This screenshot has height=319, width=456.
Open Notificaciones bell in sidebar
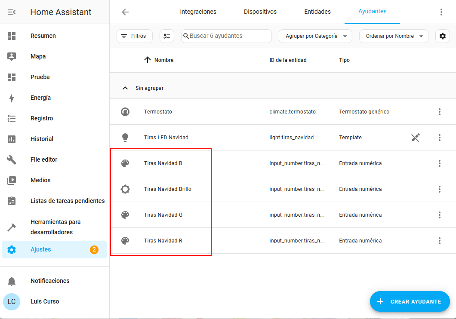[50, 281]
